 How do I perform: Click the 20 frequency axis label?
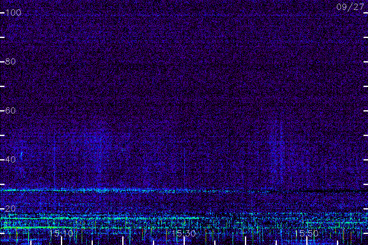[11, 209]
